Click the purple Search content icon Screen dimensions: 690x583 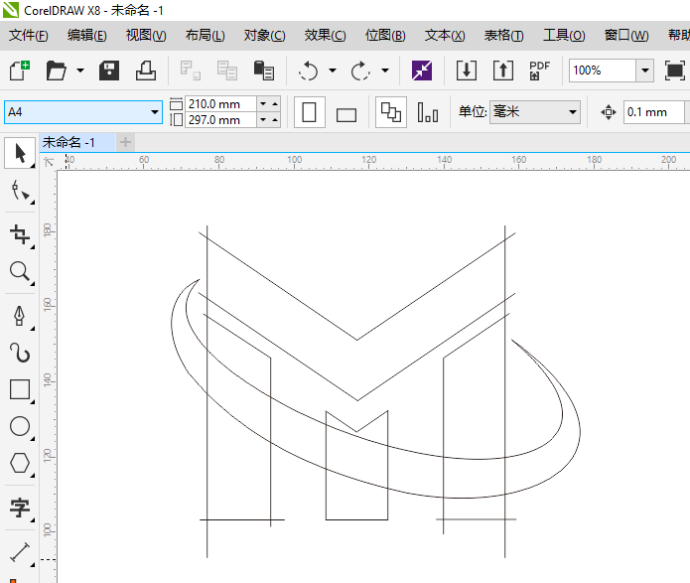coord(422,71)
